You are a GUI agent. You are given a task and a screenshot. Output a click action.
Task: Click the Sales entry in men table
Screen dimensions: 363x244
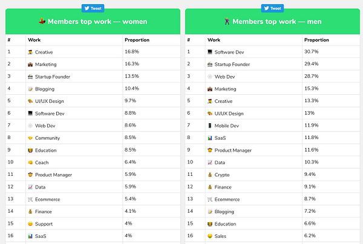point(220,236)
